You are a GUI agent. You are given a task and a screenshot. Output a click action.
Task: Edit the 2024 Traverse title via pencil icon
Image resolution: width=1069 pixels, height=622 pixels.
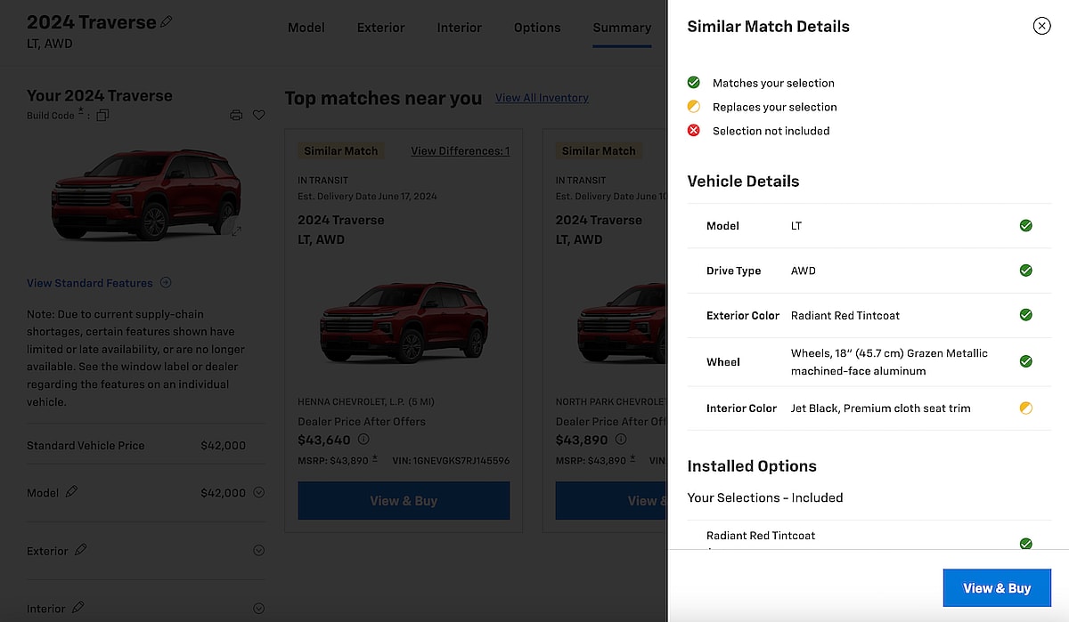167,20
